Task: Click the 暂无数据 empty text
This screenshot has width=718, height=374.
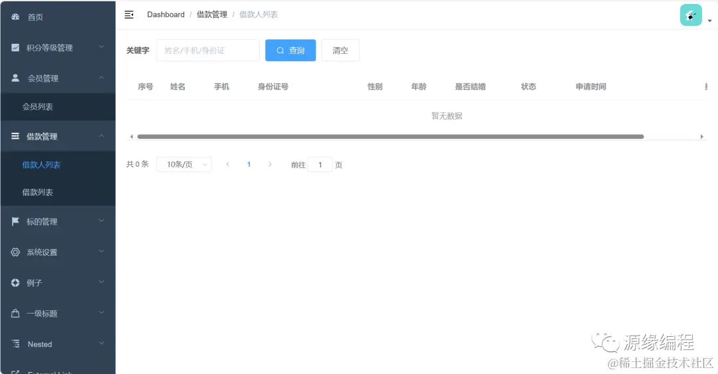Action: (447, 116)
